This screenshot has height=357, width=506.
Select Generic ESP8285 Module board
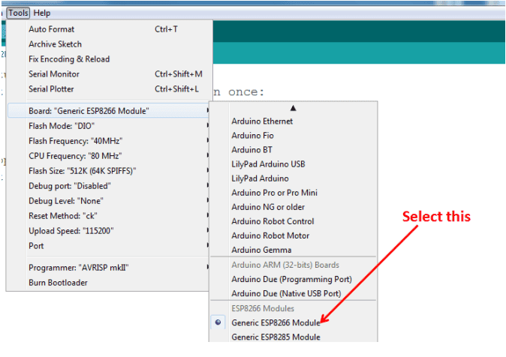(x=294, y=337)
